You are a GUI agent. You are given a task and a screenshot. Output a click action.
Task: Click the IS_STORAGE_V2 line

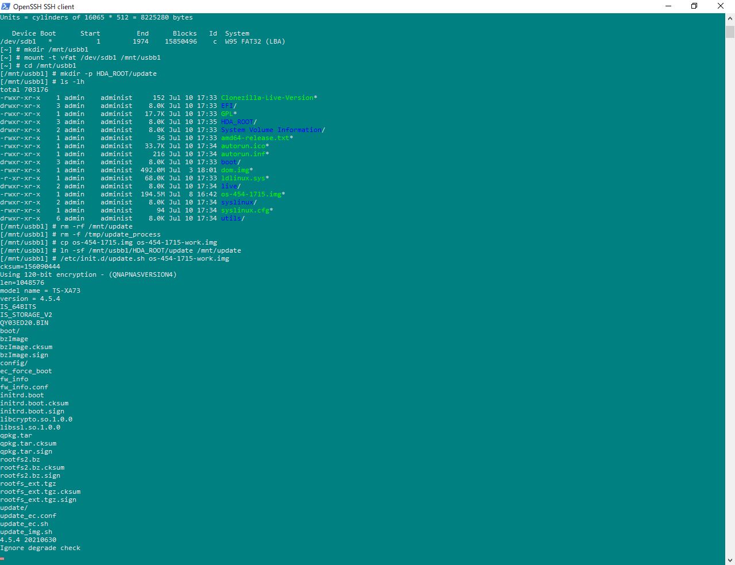(26, 315)
